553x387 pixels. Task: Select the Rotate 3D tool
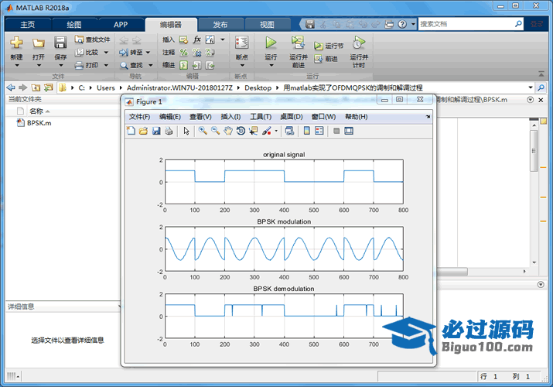click(241, 131)
